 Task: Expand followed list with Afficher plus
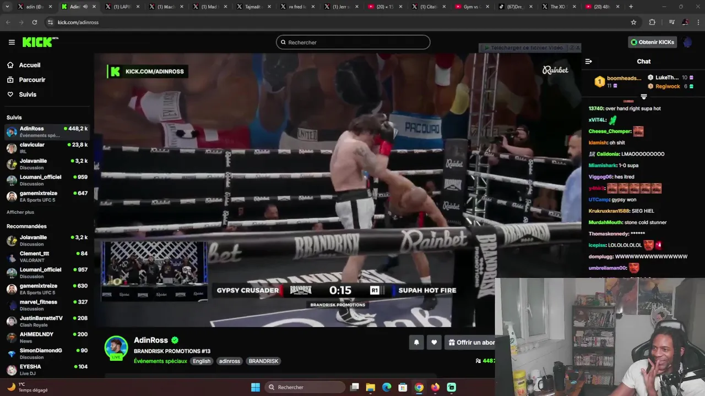click(20, 212)
